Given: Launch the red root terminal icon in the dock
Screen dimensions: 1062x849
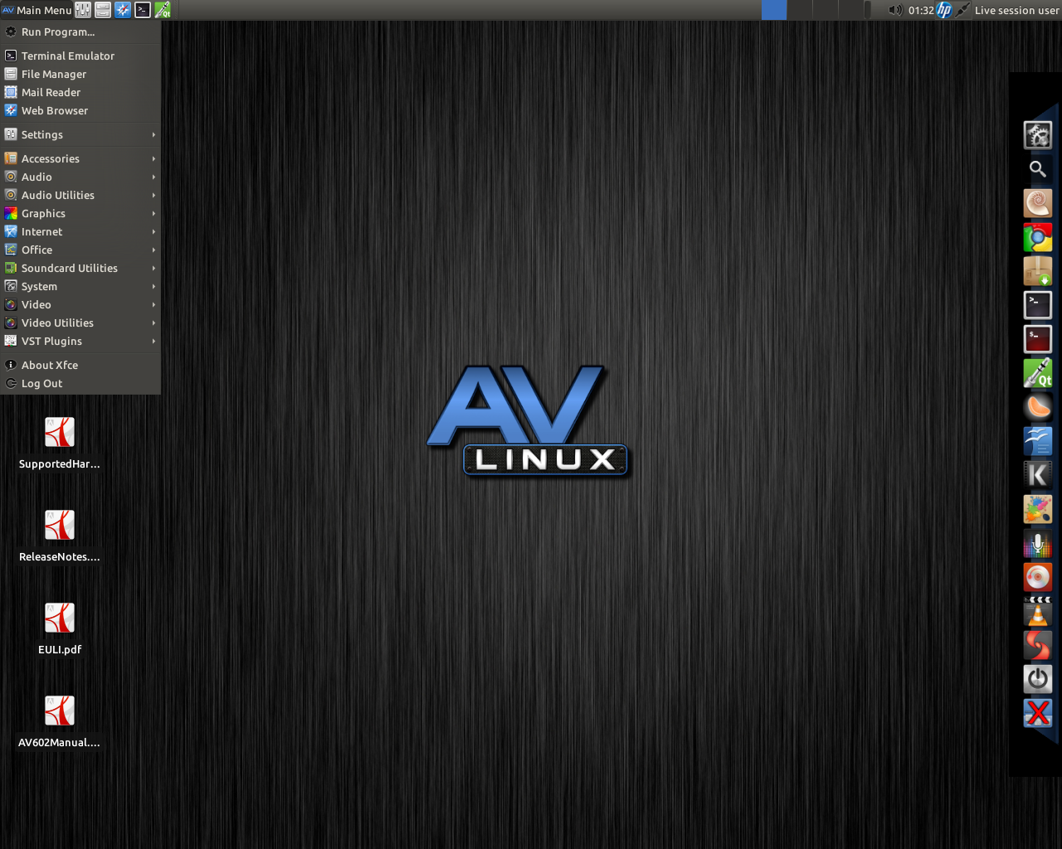Looking at the screenshot, I should 1038,339.
